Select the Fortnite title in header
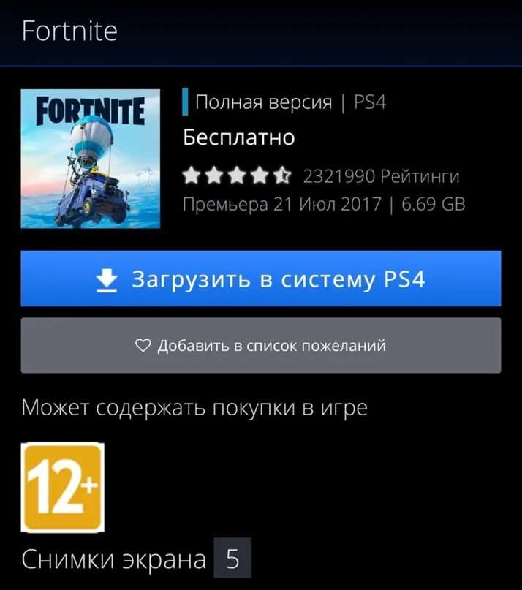 click(69, 31)
